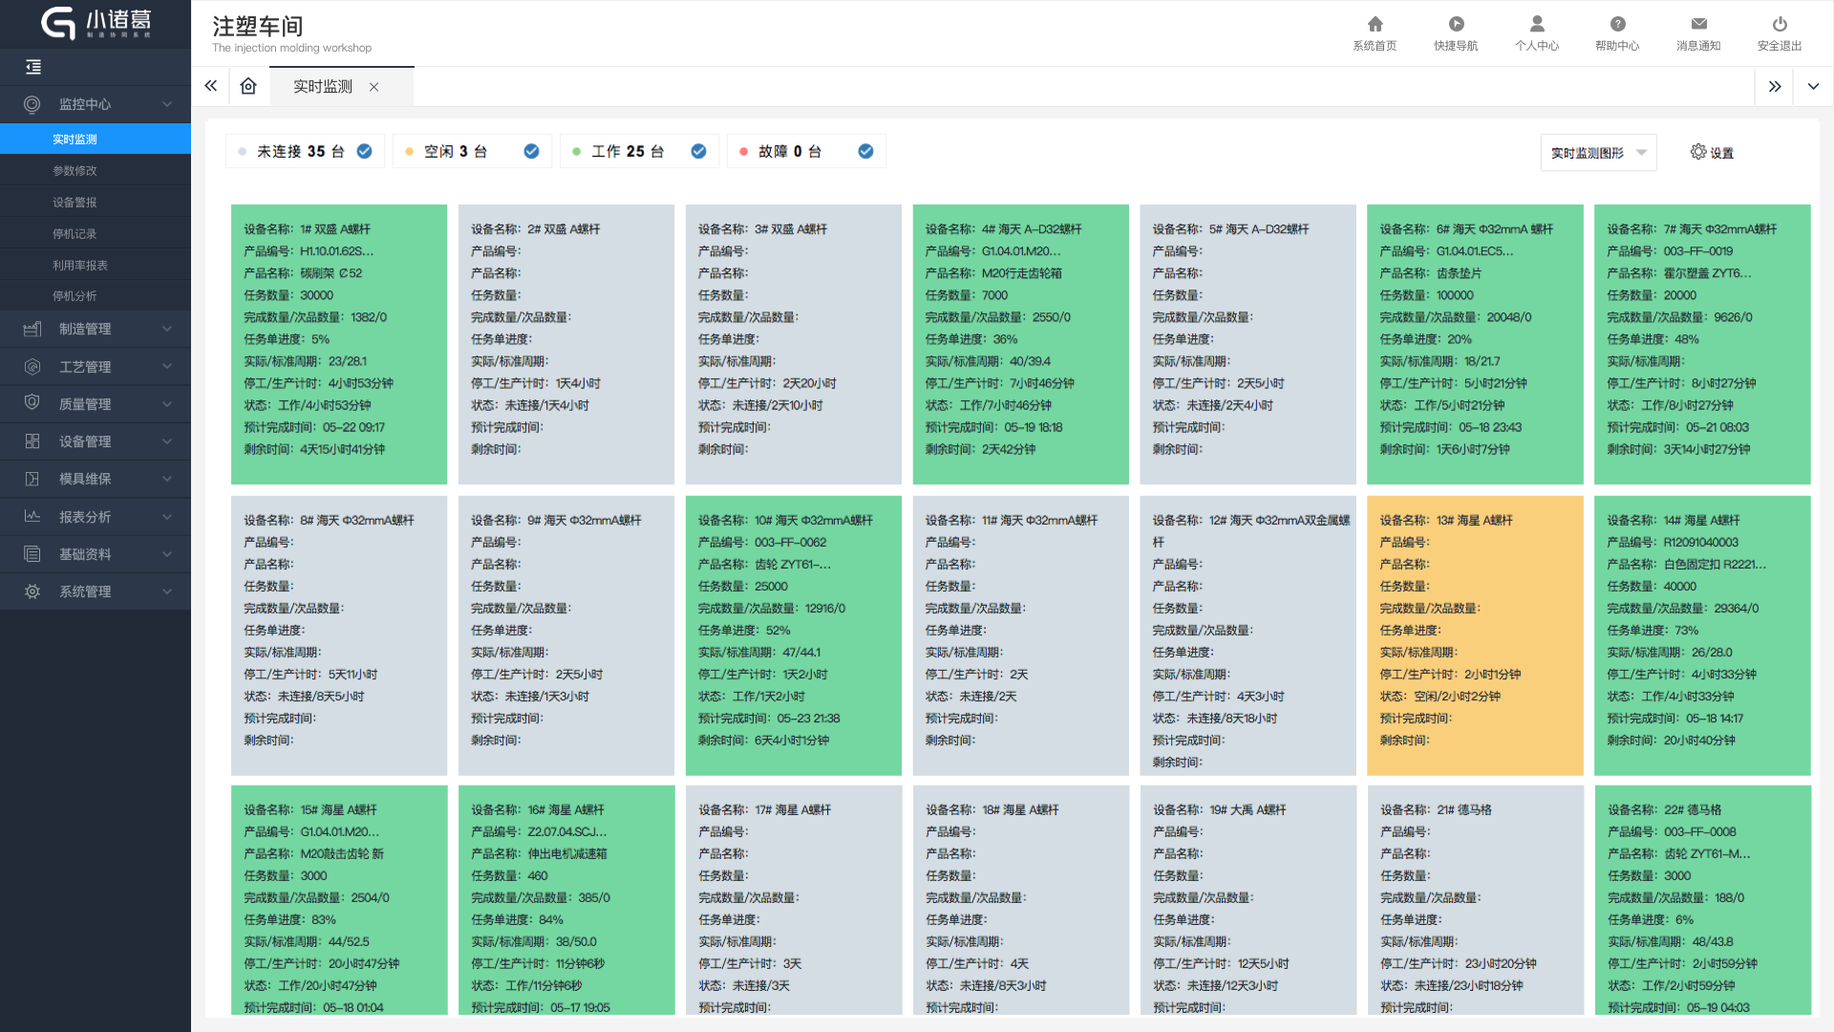Image resolution: width=1834 pixels, height=1032 pixels.
Task: Click 安全退出 power icon
Action: click(x=1779, y=25)
